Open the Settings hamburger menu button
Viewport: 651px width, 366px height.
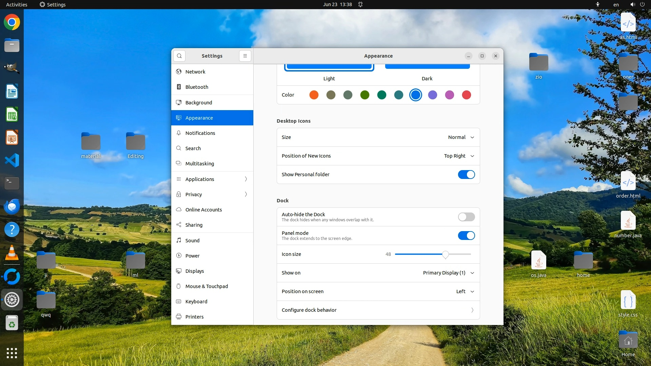245,56
